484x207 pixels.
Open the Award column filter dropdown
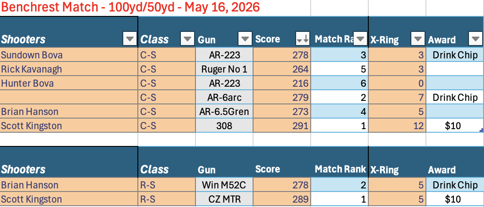(x=475, y=39)
